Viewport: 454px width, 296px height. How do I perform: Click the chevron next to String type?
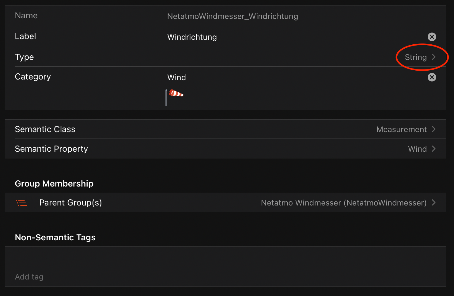[x=434, y=57]
